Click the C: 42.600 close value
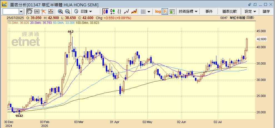275x128 pixels. pyautogui.click(x=86, y=18)
